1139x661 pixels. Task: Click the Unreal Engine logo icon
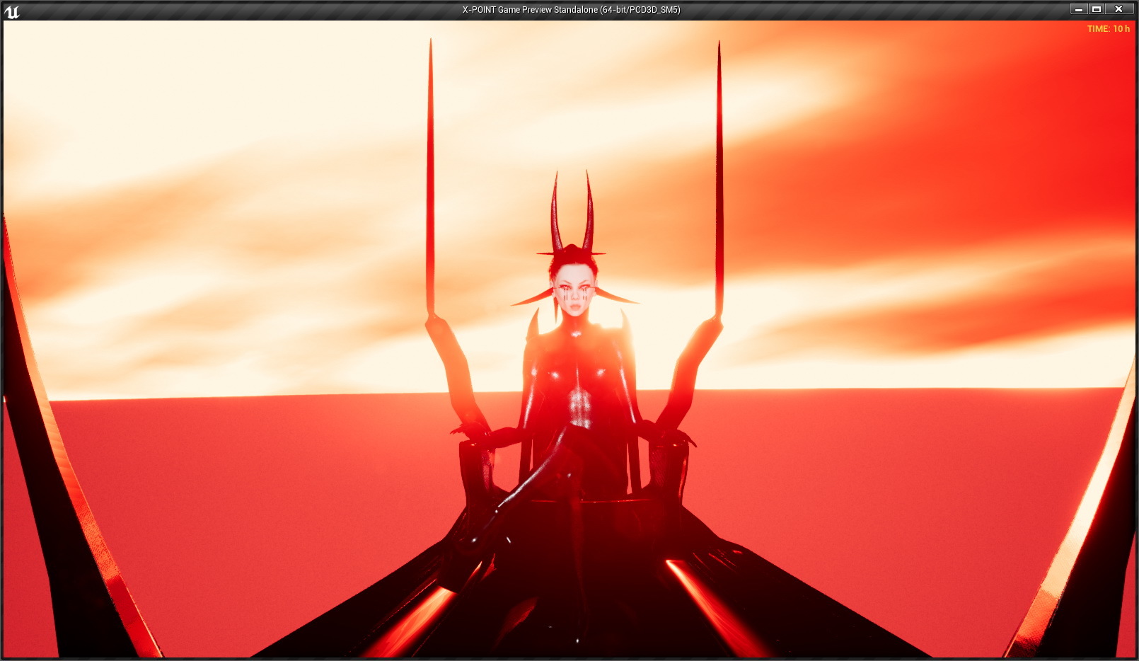[x=12, y=11]
